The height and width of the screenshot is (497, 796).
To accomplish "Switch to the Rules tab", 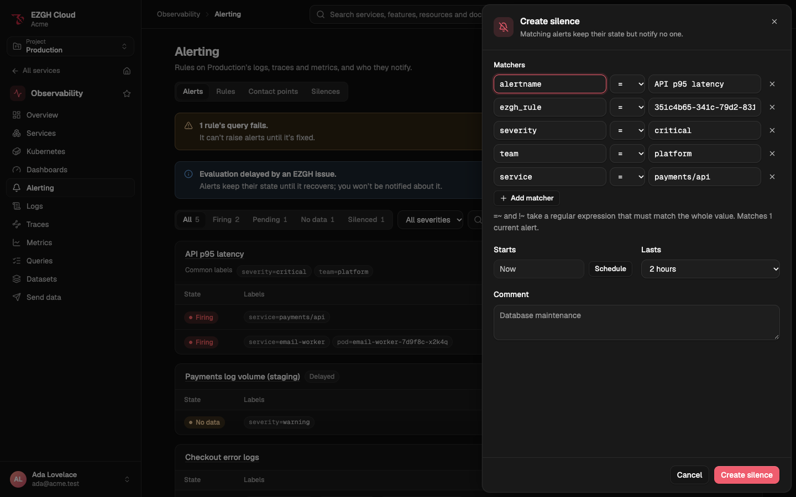I will pyautogui.click(x=226, y=92).
